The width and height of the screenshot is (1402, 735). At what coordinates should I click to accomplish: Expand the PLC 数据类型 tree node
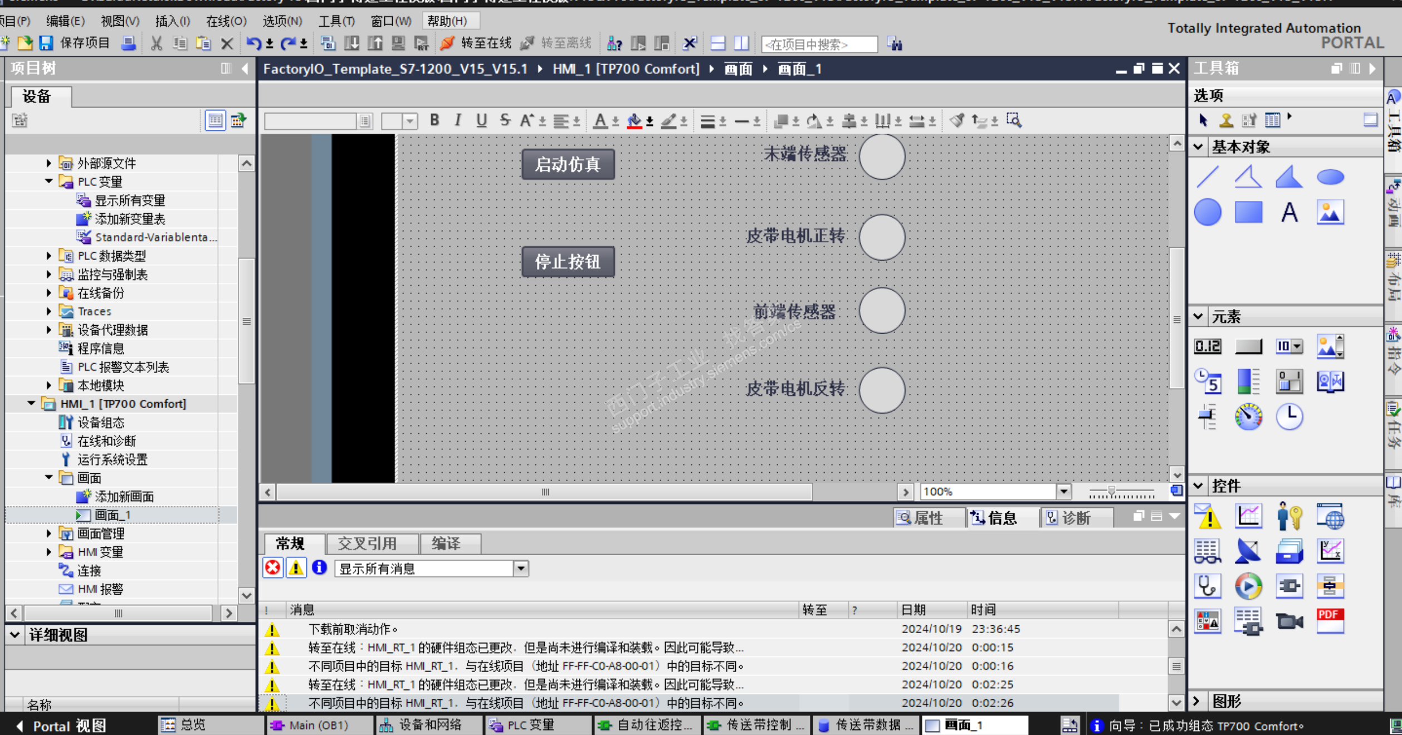(x=49, y=256)
